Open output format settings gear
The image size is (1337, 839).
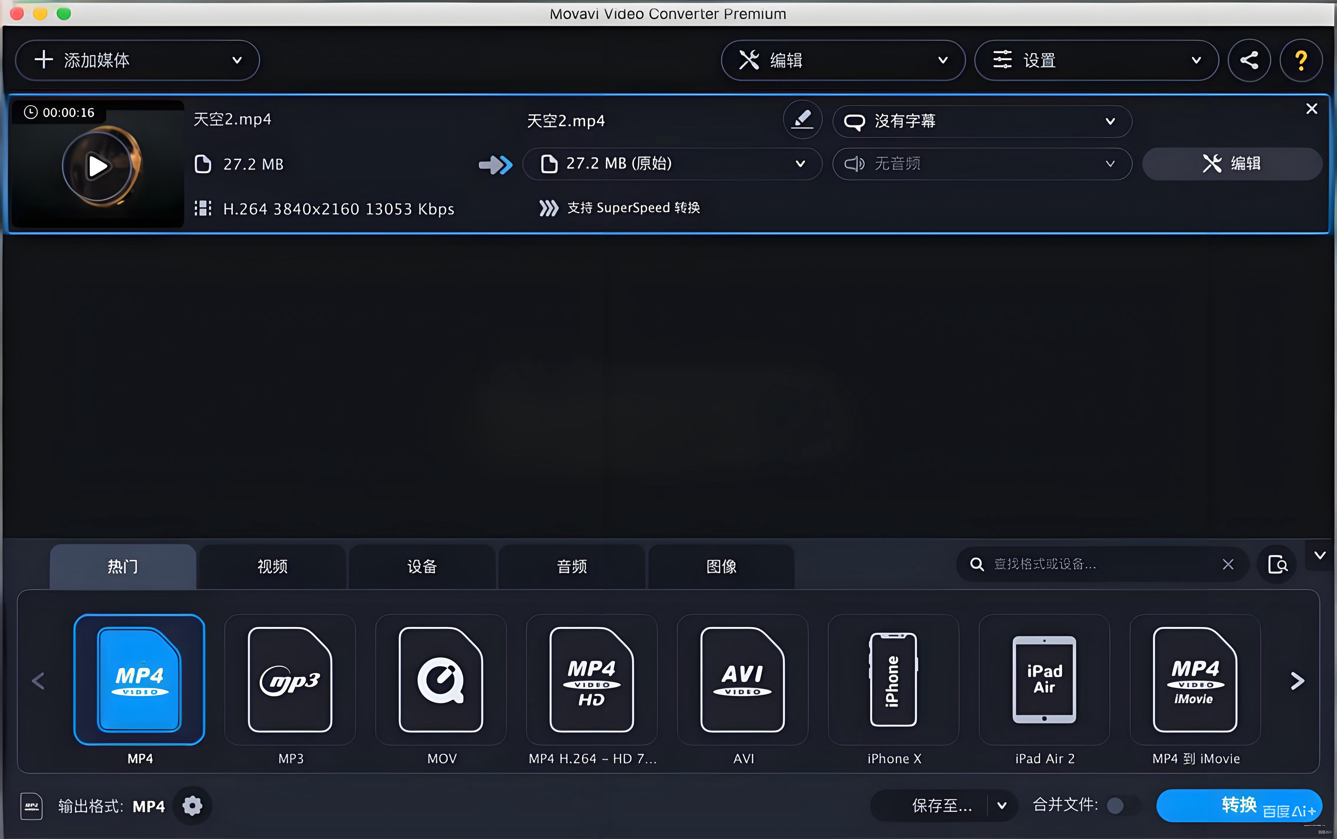click(x=192, y=806)
